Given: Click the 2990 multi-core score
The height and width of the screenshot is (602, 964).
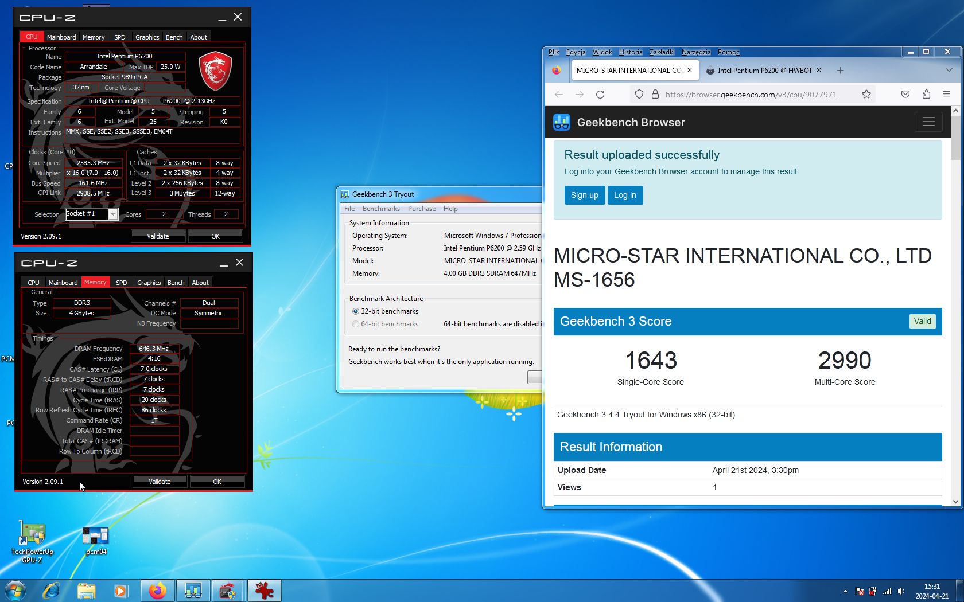Looking at the screenshot, I should [x=845, y=360].
